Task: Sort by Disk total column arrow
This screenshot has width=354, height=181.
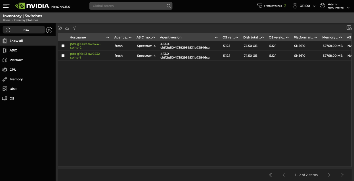Action: pyautogui.click(x=263, y=37)
